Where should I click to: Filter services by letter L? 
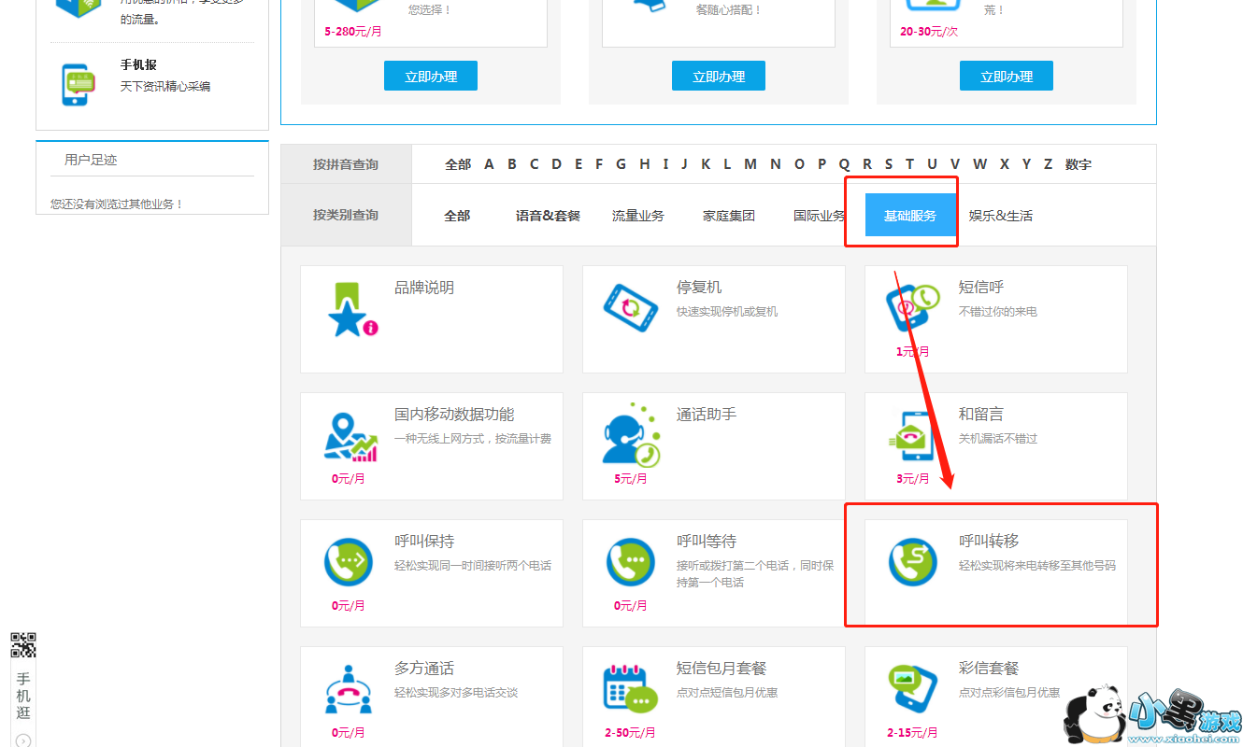click(x=727, y=164)
